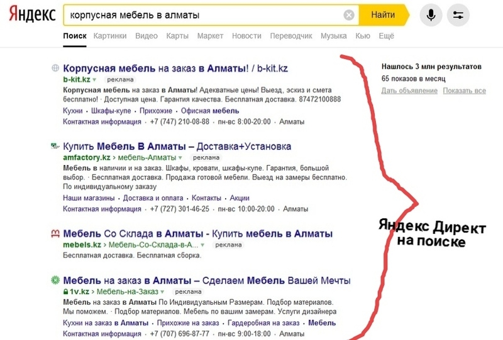Open the Прихожие sitelink
503x340 pixels.
point(156,111)
